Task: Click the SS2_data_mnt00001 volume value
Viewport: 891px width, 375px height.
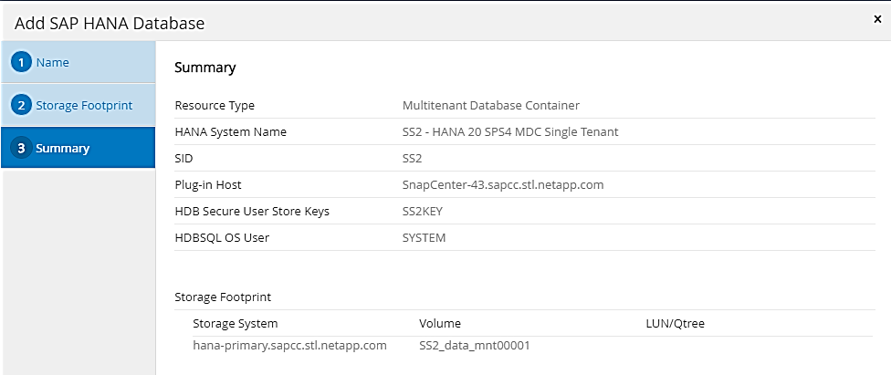Action: 474,346
